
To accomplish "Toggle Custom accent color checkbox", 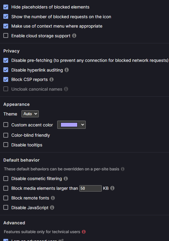I will (x=6, y=125).
